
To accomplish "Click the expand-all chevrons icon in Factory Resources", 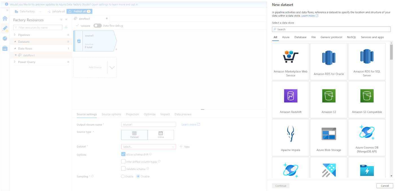I will 61,20.
